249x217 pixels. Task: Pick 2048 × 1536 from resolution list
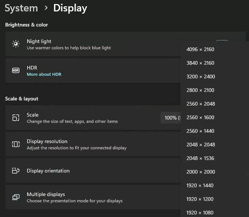200,158
